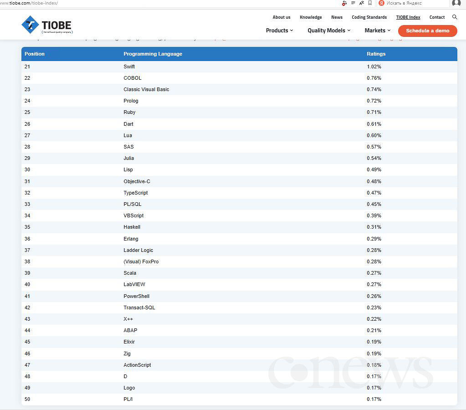466x410 pixels.
Task: Click the TIOBE logo
Action: coord(46,25)
